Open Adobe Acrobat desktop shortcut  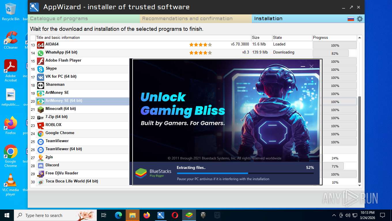point(11,71)
